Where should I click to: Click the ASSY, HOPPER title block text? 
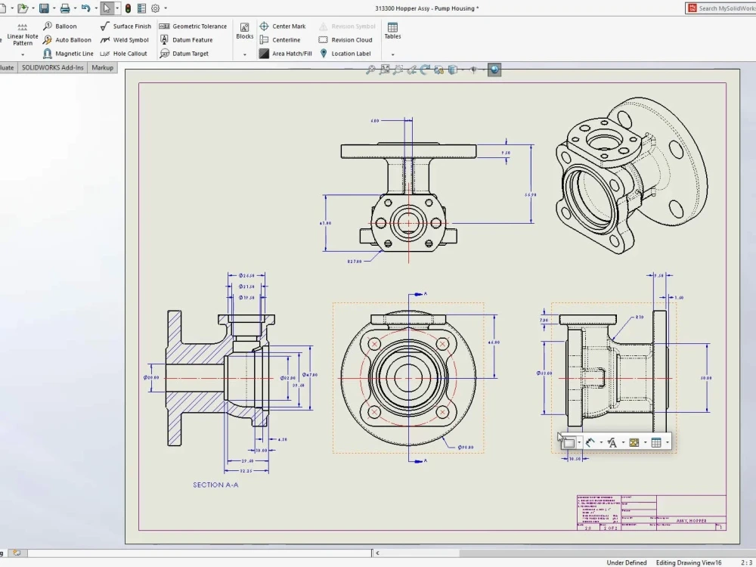(692, 521)
